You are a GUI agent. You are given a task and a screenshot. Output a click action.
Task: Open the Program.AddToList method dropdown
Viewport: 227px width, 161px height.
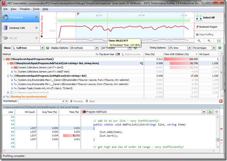point(204,112)
